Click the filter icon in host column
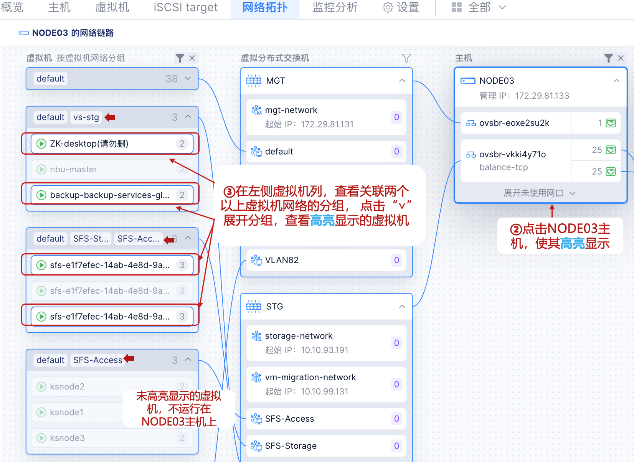The height and width of the screenshot is (462, 634). (x=608, y=58)
